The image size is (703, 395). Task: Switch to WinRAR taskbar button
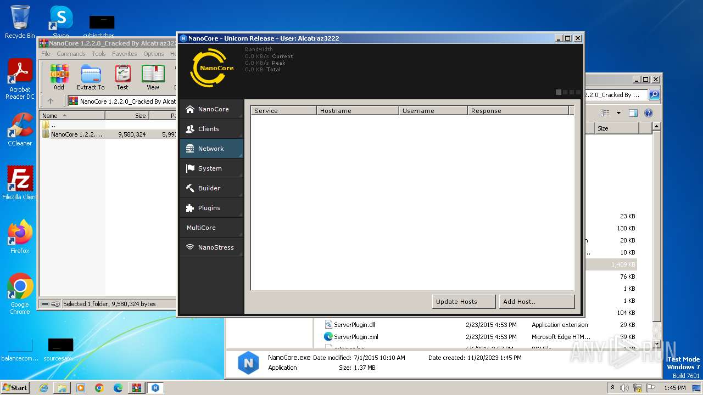tap(137, 388)
